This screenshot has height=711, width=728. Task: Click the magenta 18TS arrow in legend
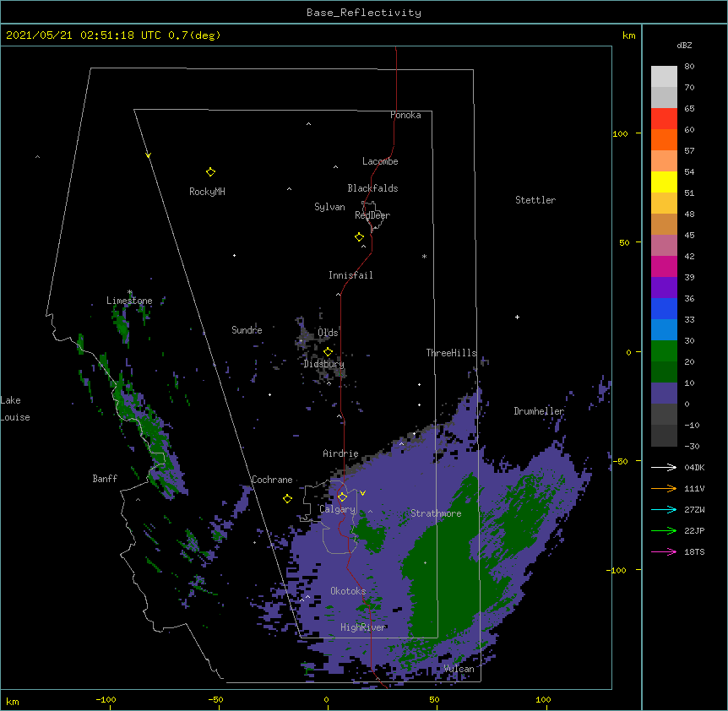pyautogui.click(x=664, y=551)
